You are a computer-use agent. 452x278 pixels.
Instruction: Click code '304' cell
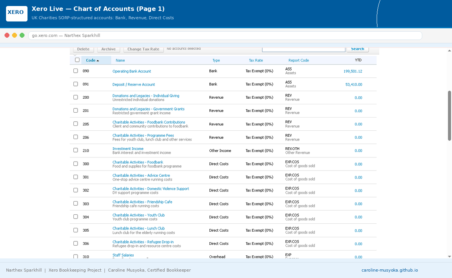tap(86, 217)
